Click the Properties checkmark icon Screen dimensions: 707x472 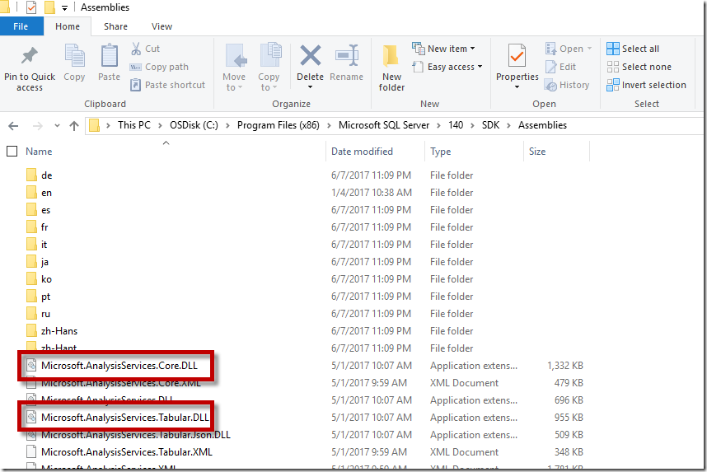point(517,56)
